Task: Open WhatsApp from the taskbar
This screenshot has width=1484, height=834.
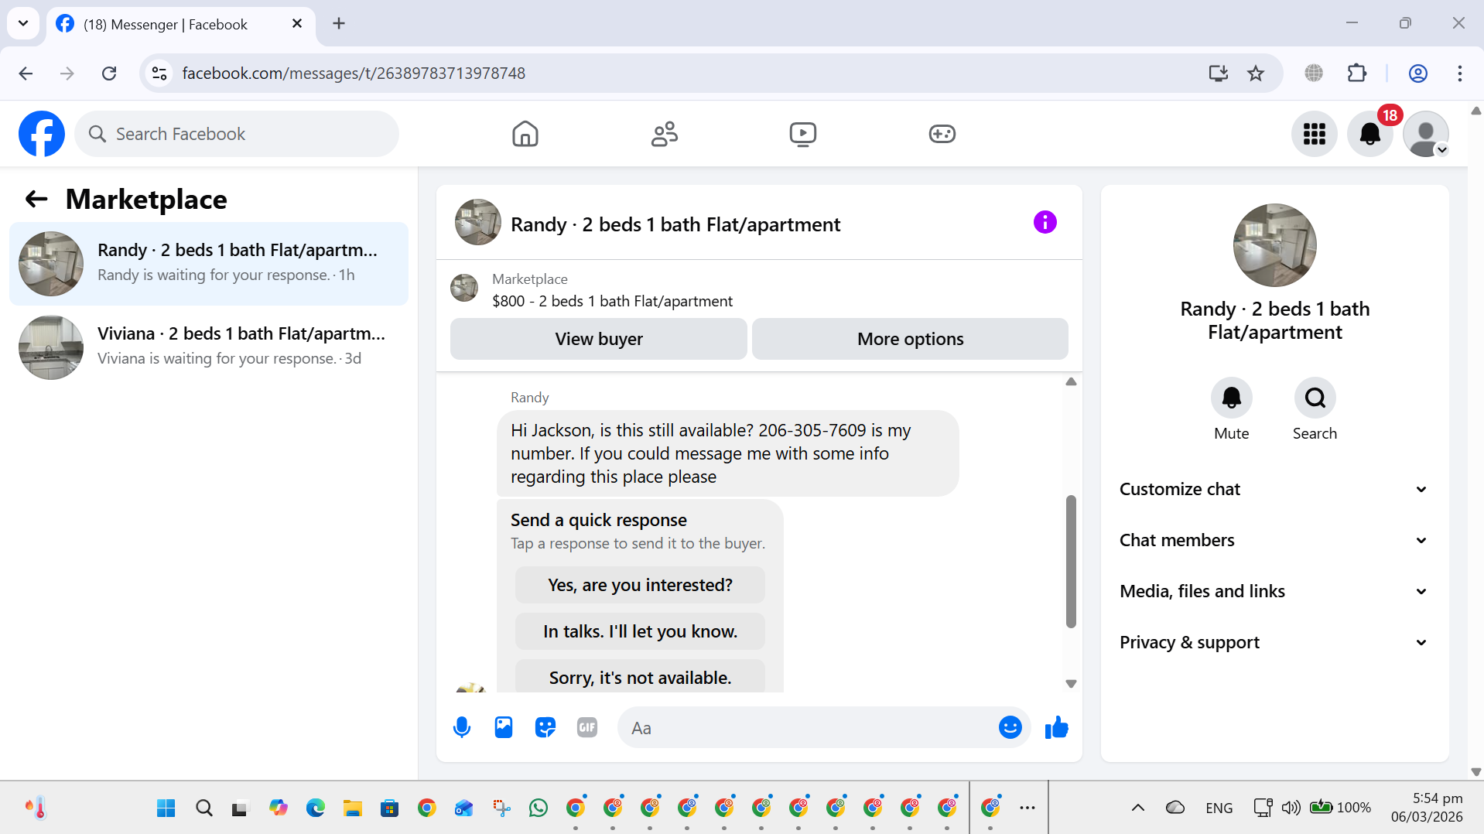Action: [539, 808]
